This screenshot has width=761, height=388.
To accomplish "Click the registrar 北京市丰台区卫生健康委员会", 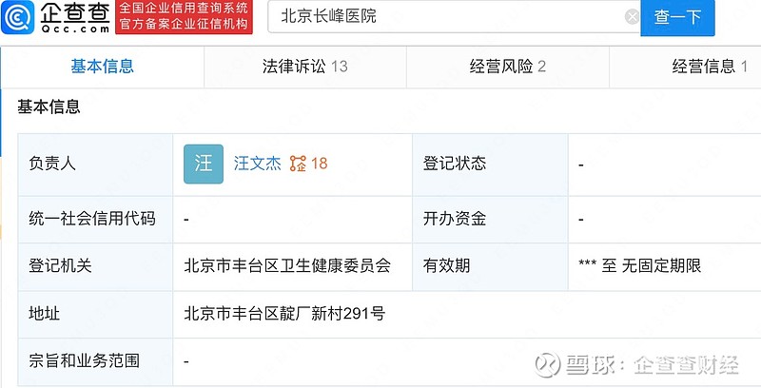I will pos(287,265).
